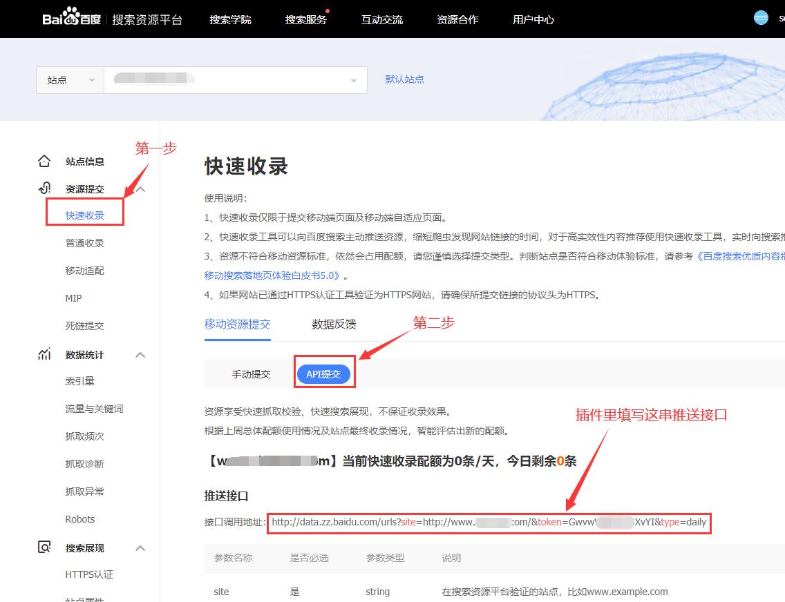Viewport: 785px width, 602px height.
Task: Click the chart icon beside 数据统计
Action: 44,354
